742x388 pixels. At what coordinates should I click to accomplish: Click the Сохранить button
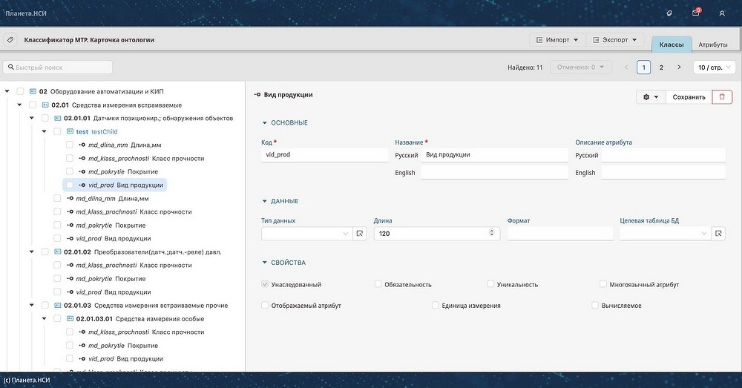689,96
